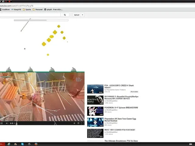Open the KeepVid bookmark
The height and width of the screenshot is (146, 195).
tap(16, 9)
